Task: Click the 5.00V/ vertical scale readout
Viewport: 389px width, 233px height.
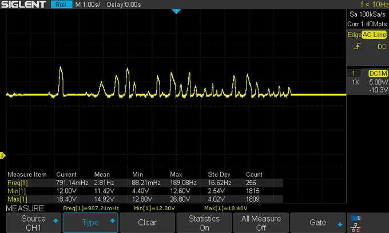Action: [378, 82]
